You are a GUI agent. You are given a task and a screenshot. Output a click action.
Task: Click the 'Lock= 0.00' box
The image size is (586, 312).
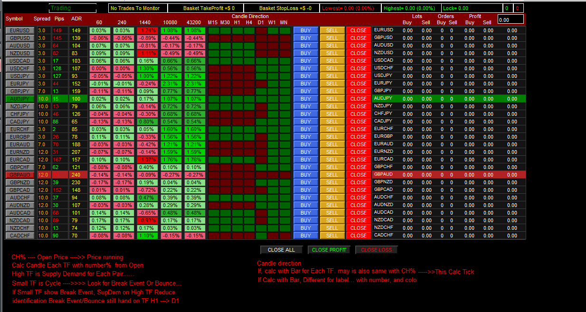point(472,8)
